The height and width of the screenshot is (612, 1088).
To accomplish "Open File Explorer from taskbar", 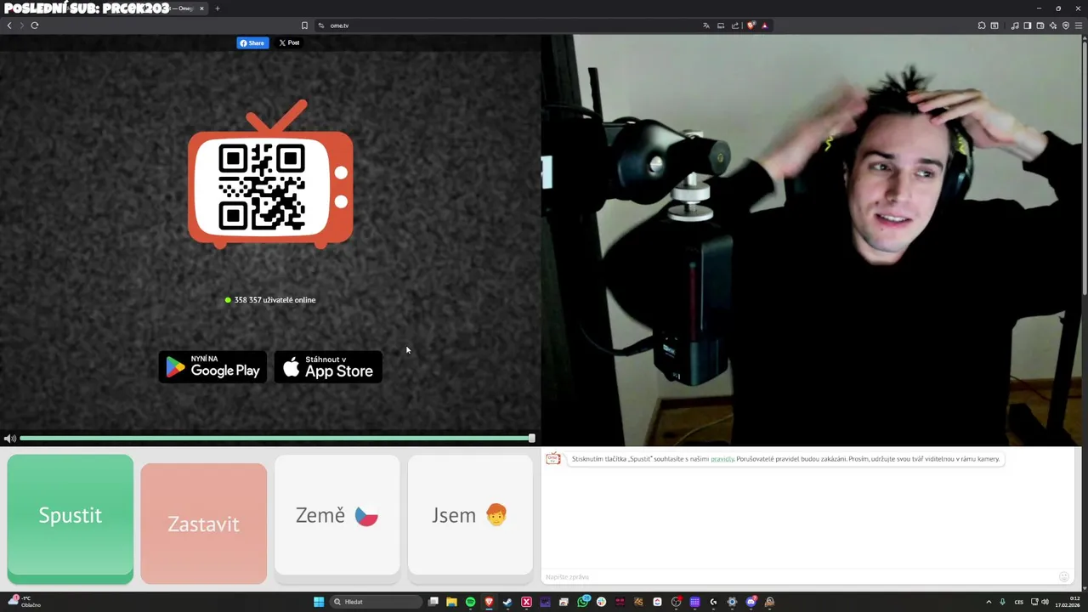I will tap(451, 602).
